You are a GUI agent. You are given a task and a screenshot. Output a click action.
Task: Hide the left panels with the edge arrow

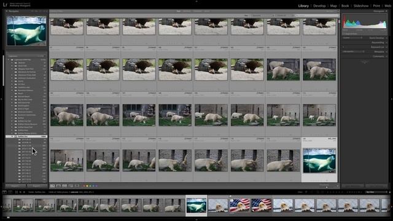click(x=1, y=99)
